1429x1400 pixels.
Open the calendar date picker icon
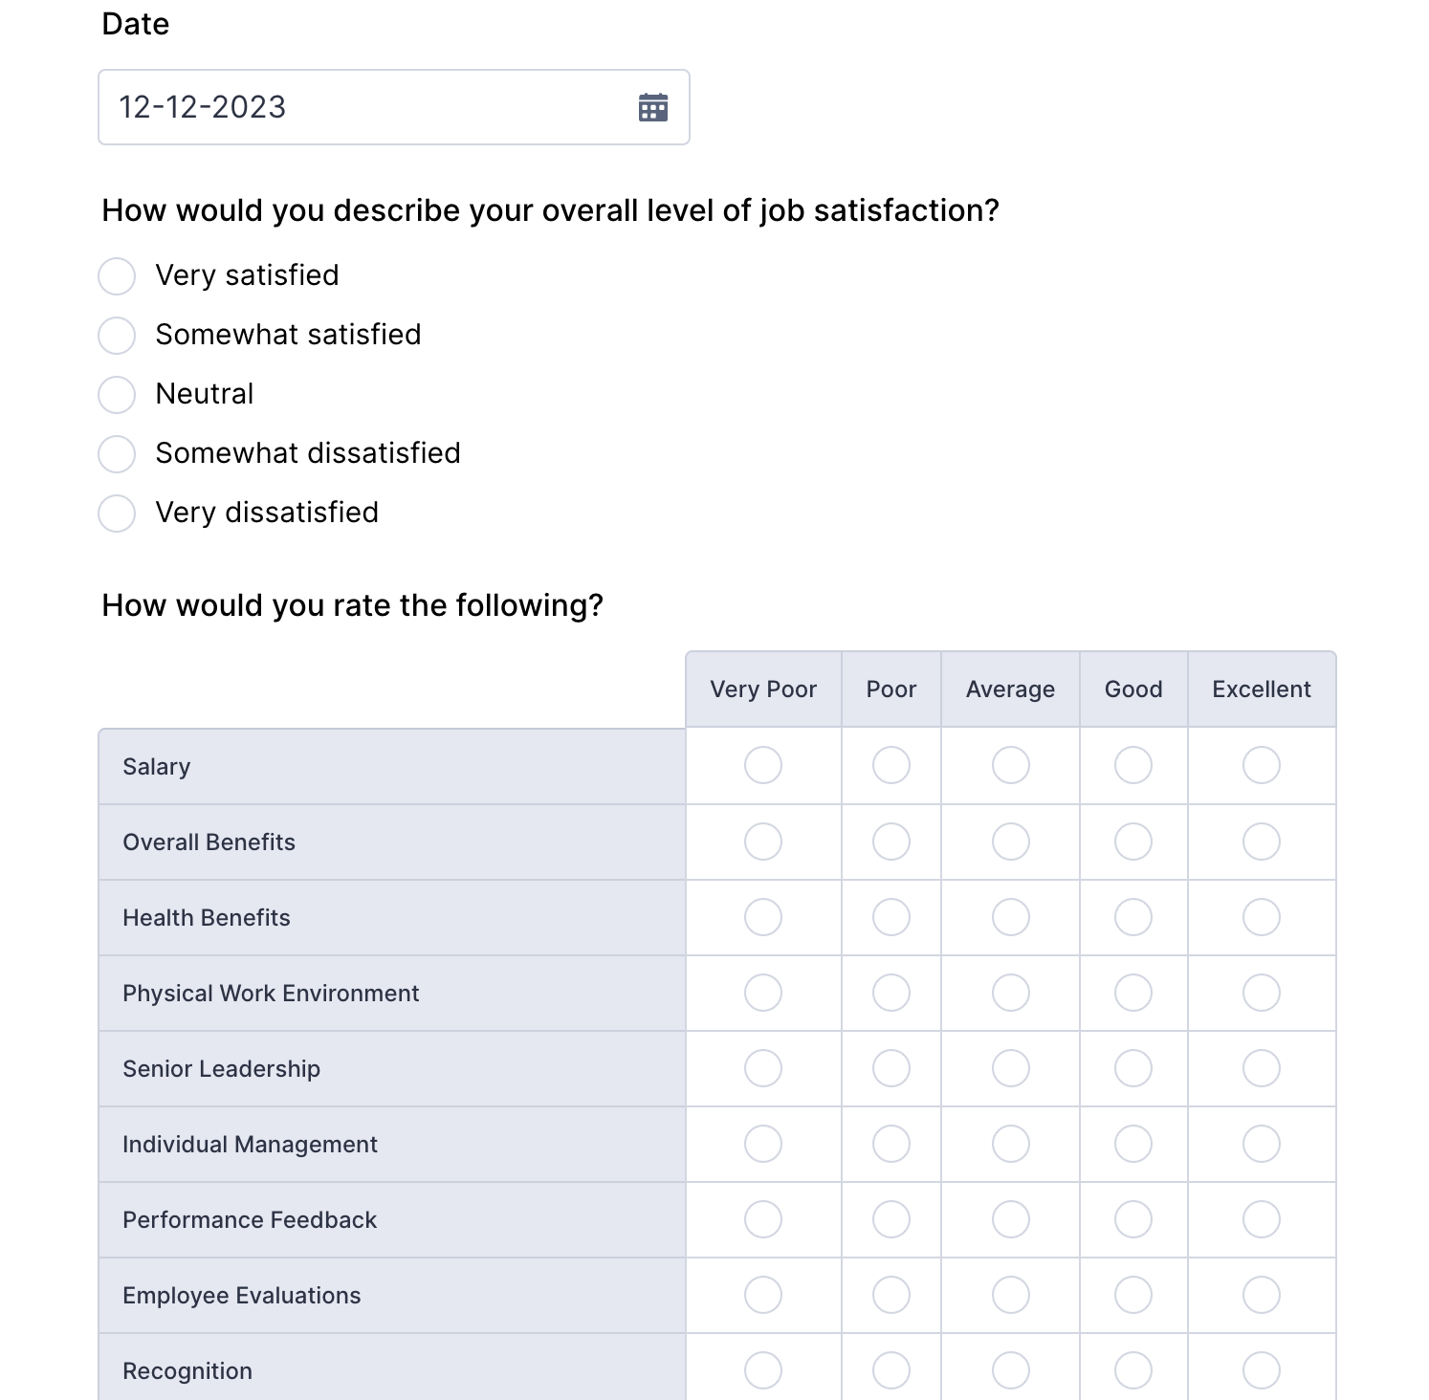[x=653, y=107]
